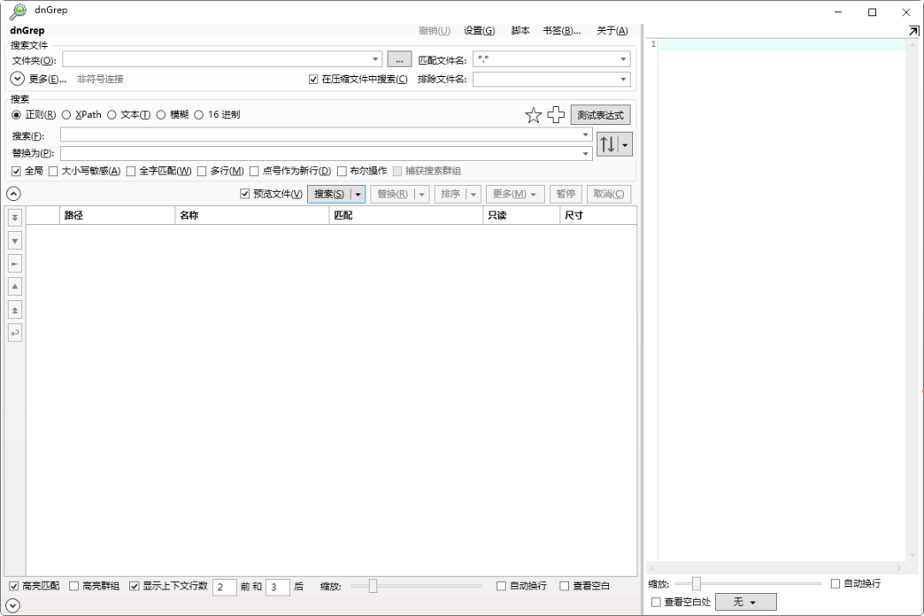This screenshot has width=924, height=616.
Task: Open the 书签(B)... menu
Action: click(x=561, y=31)
